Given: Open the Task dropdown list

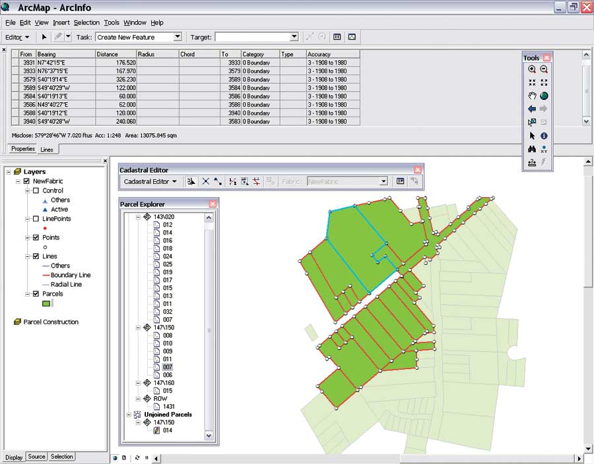Looking at the screenshot, I should pos(177,37).
